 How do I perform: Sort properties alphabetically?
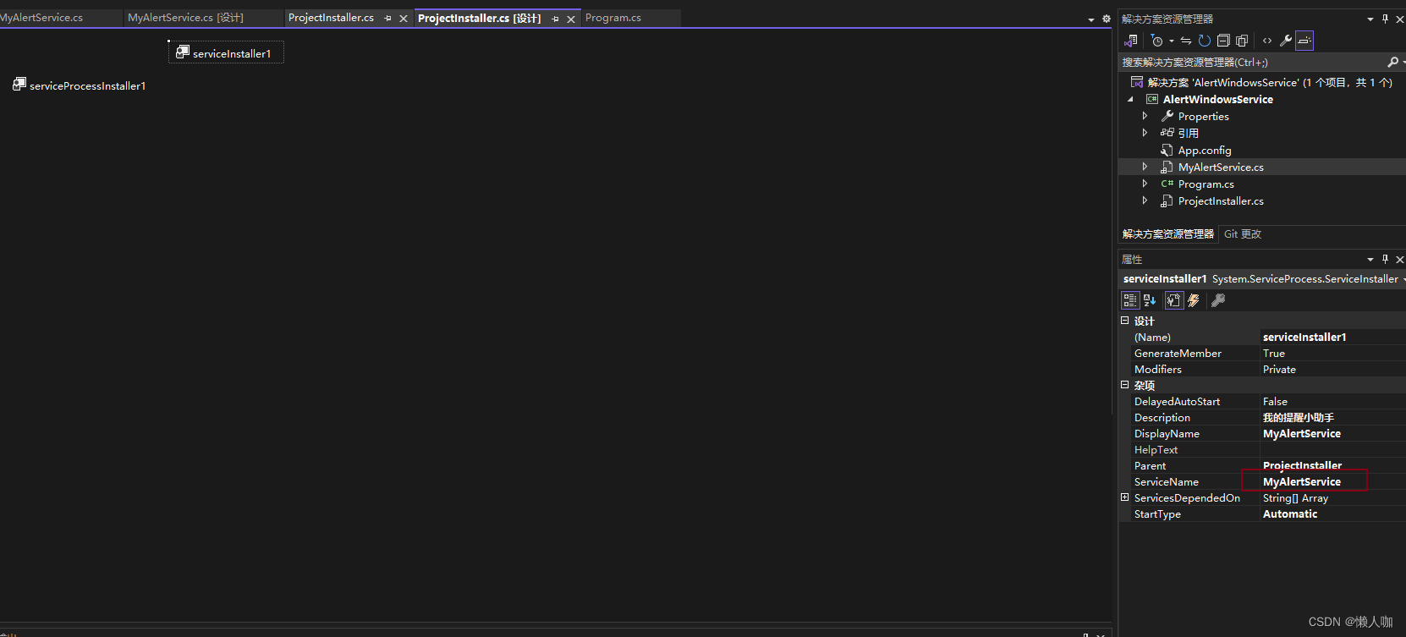pos(1150,300)
